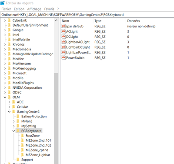Viewport: 174px width, 164px height.
Task: Collapse the RGBKeyboard key
Action: coord(13,131)
